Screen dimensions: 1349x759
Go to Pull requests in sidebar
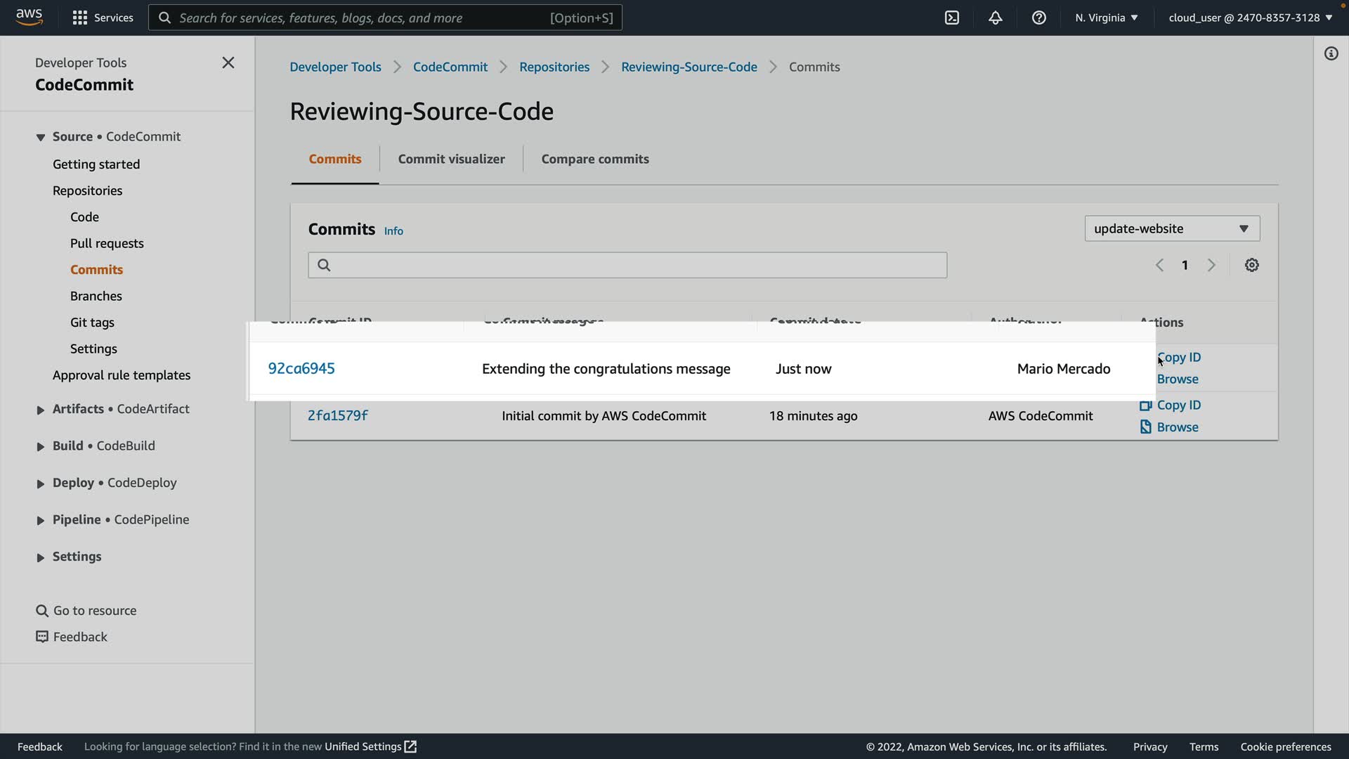(107, 243)
